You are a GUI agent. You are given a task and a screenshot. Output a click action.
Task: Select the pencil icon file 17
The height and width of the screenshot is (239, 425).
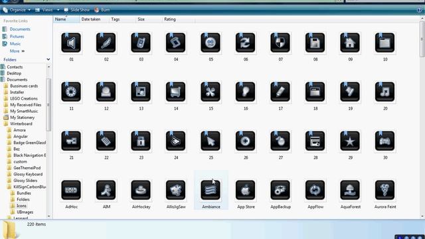point(280,92)
